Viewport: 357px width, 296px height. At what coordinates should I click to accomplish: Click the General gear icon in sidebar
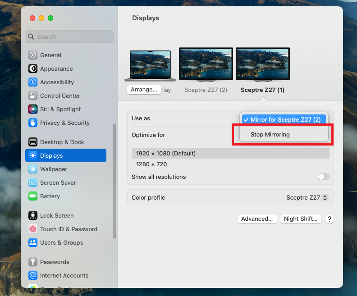(33, 55)
